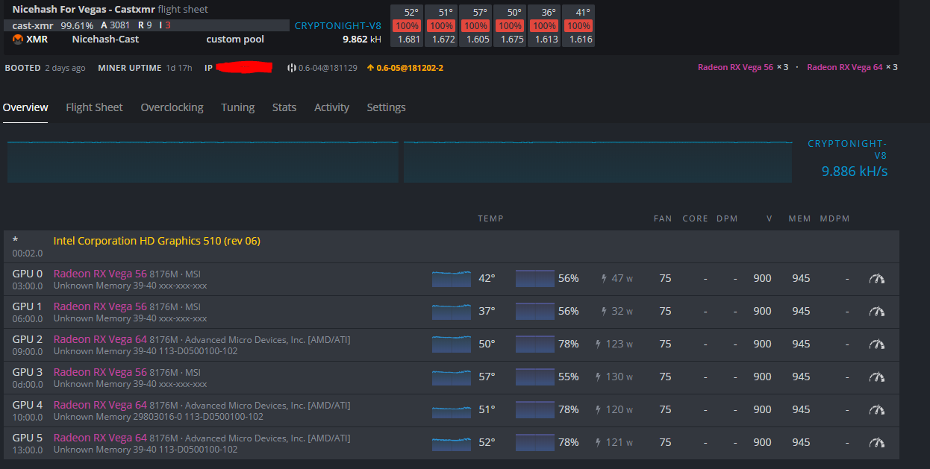Click the 42° temperature for GPU 0
Image resolution: width=930 pixels, height=469 pixels.
(x=487, y=278)
